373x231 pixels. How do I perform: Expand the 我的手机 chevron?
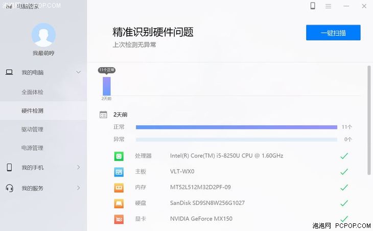(78, 167)
